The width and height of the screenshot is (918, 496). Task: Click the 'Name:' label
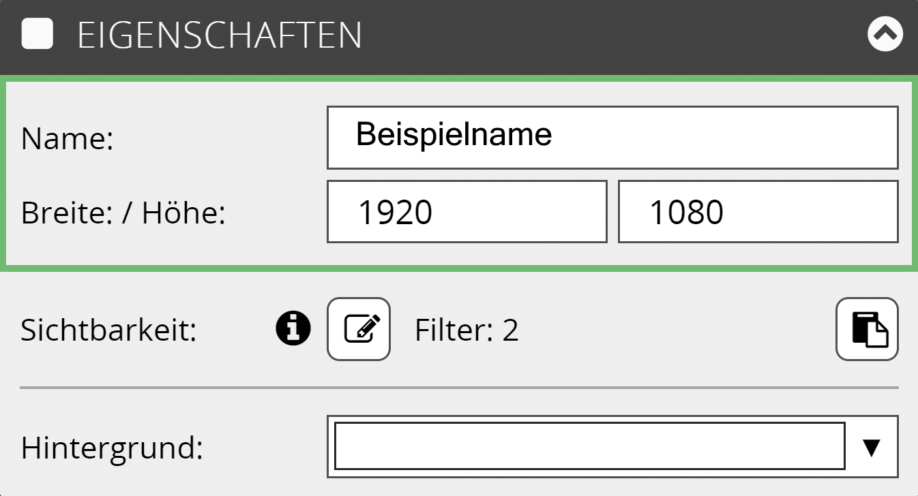66,140
